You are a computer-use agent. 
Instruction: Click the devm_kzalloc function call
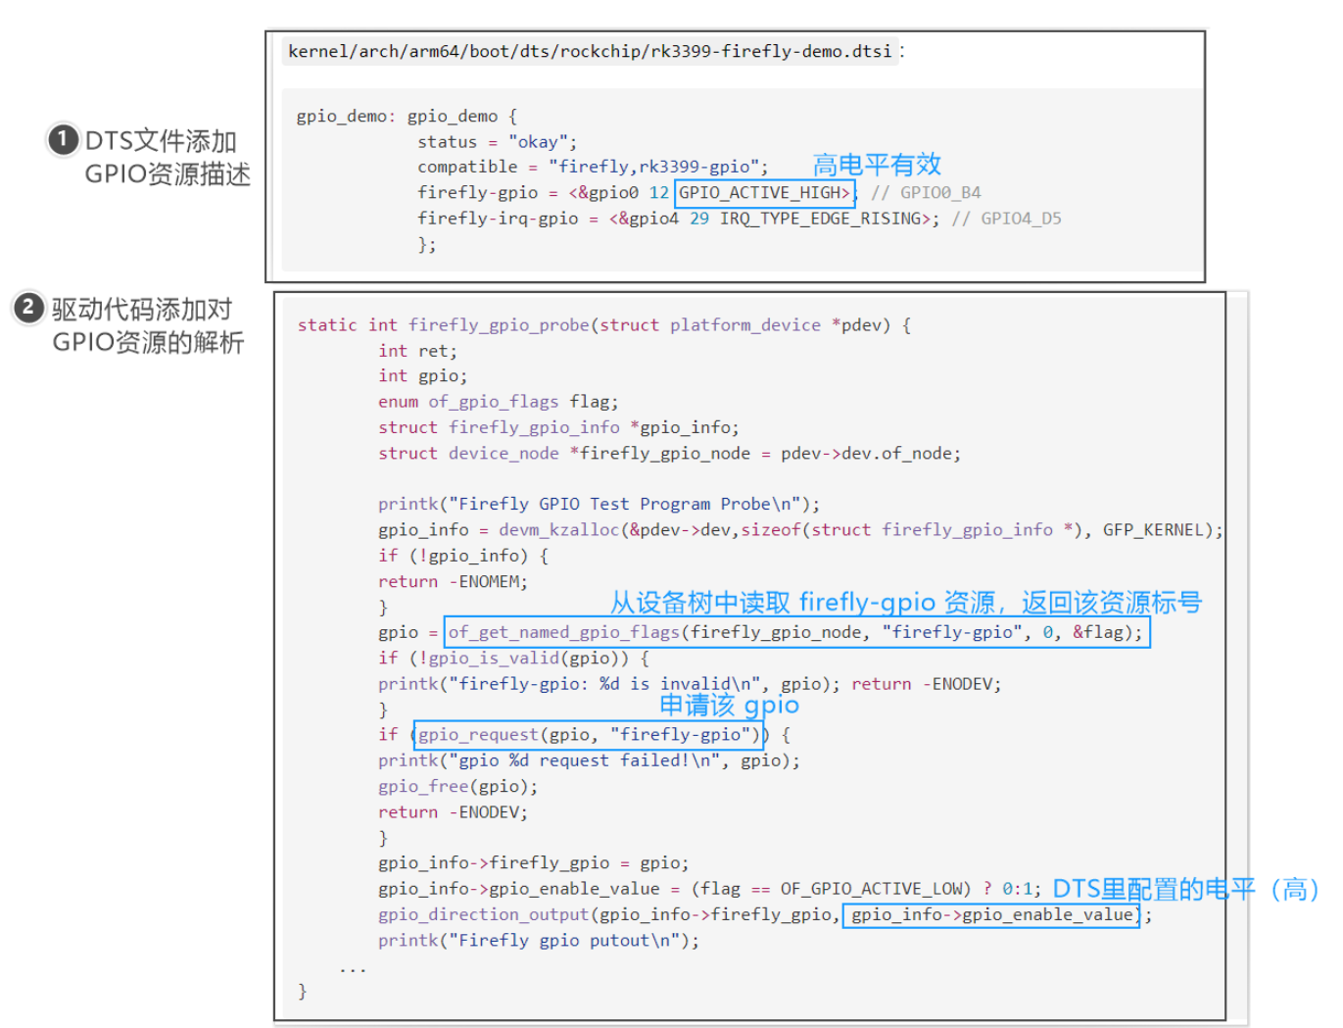click(x=558, y=530)
